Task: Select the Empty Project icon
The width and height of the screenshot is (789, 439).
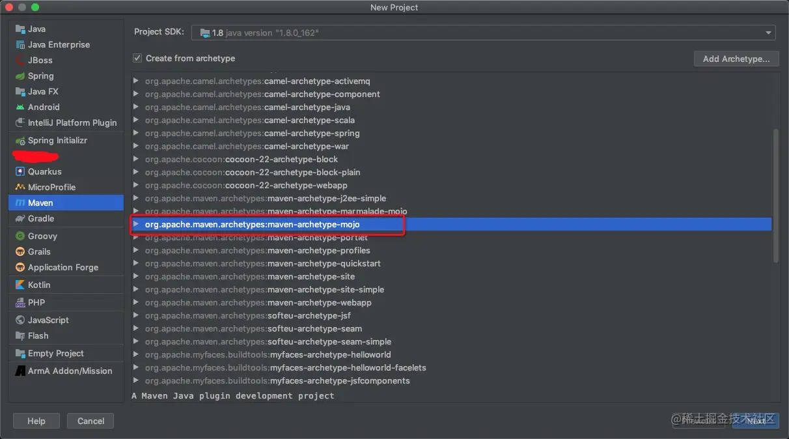Action: coord(20,354)
